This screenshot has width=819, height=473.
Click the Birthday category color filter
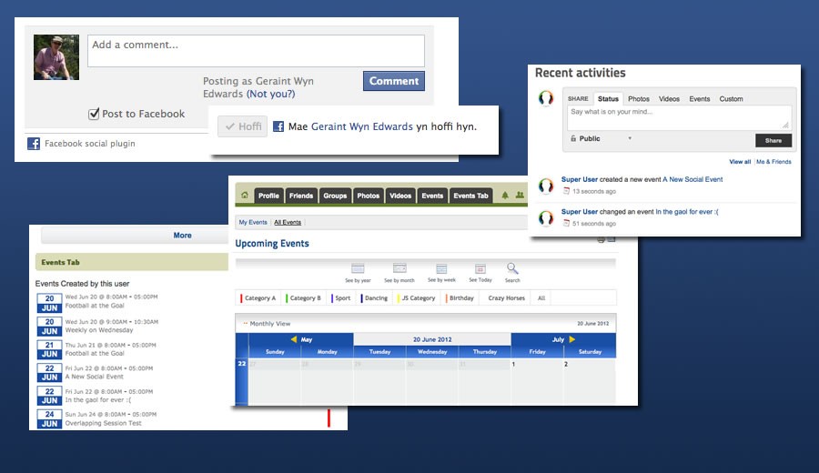pyautogui.click(x=460, y=298)
